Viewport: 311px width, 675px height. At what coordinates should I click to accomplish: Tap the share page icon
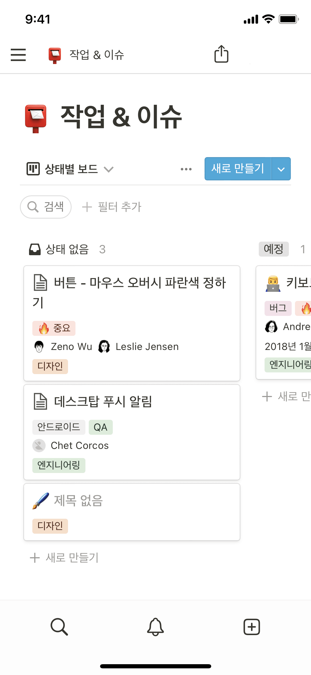(x=221, y=54)
